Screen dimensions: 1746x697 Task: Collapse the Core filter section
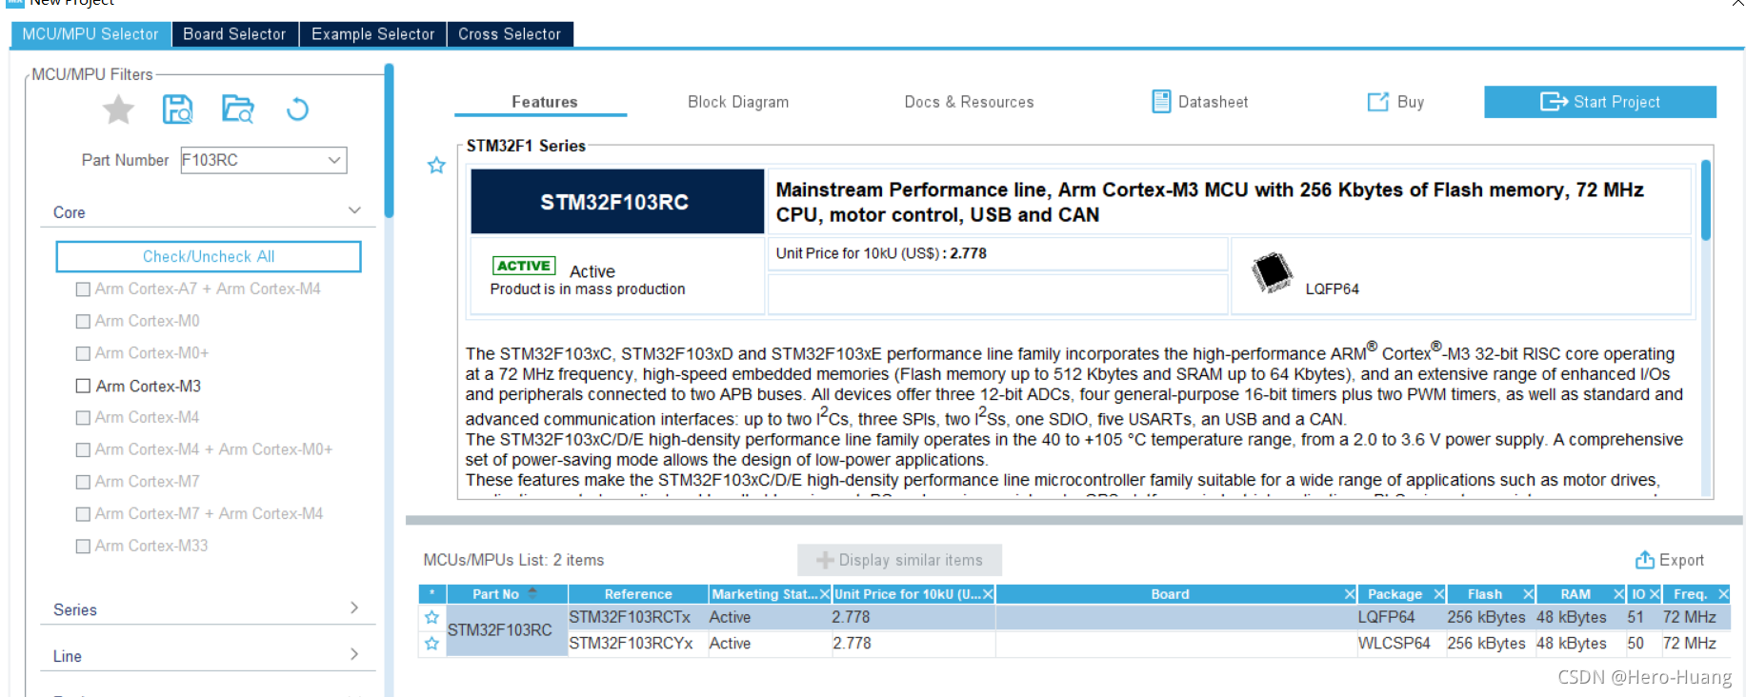(x=354, y=210)
